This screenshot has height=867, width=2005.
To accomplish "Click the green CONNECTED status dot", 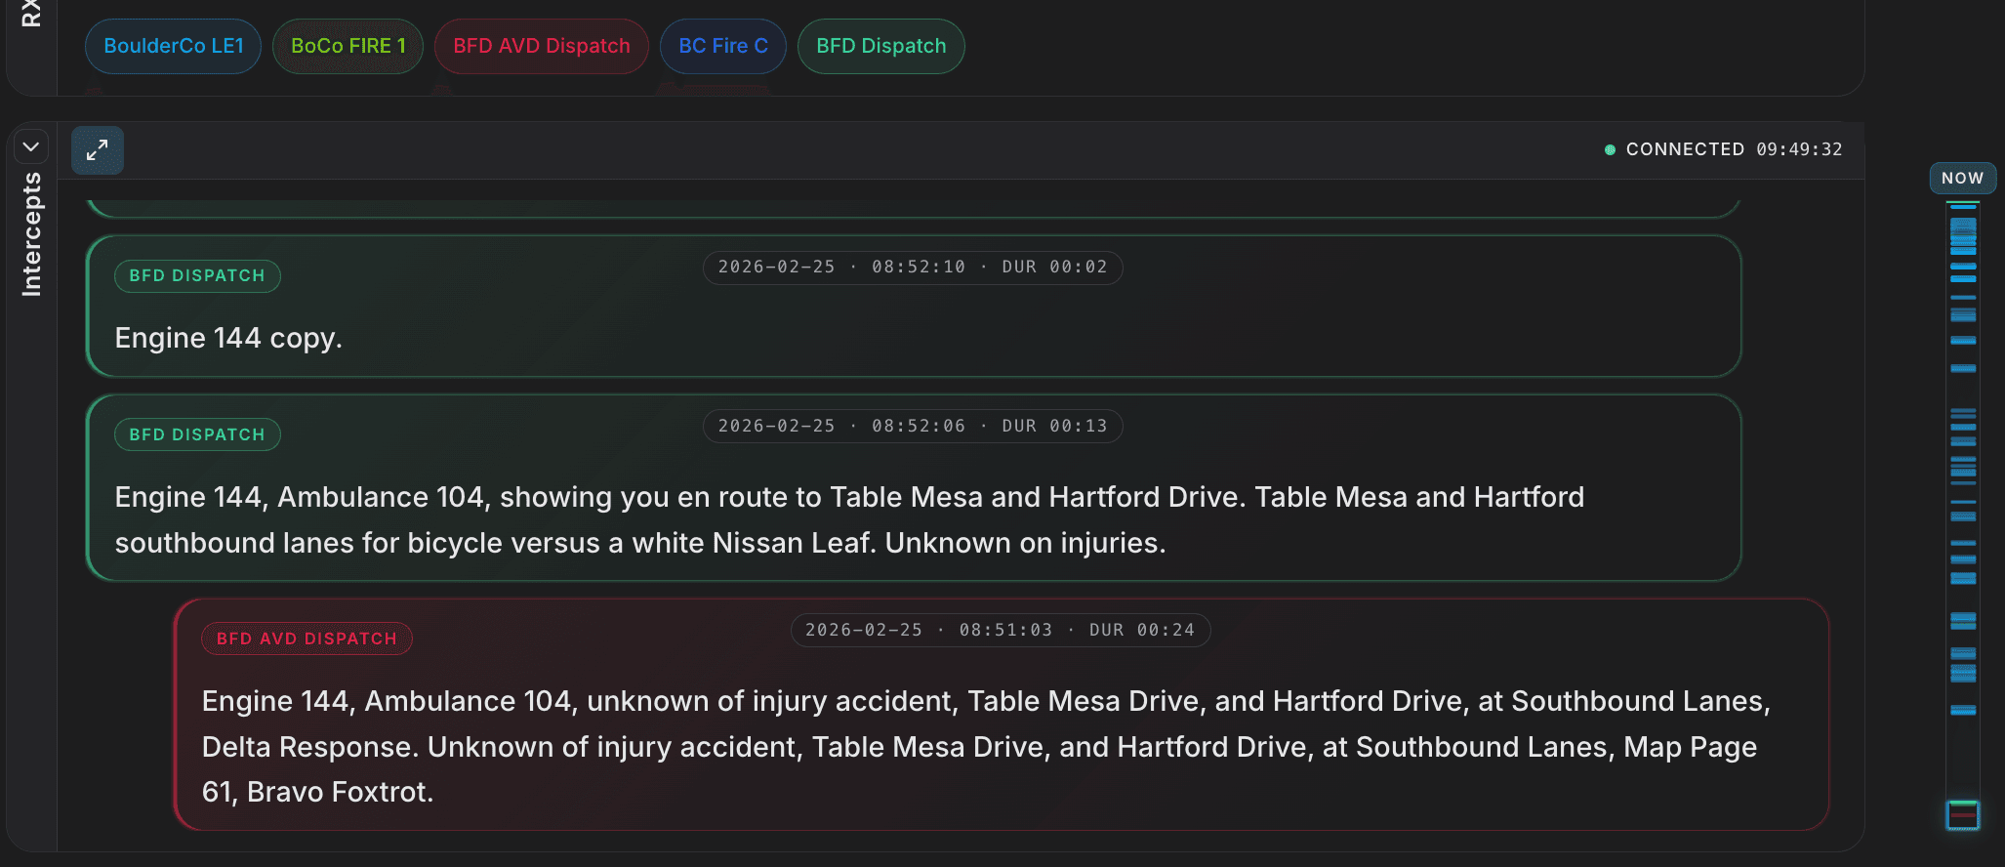I will pos(1610,149).
